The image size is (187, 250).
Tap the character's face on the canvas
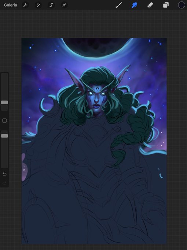point(97,100)
